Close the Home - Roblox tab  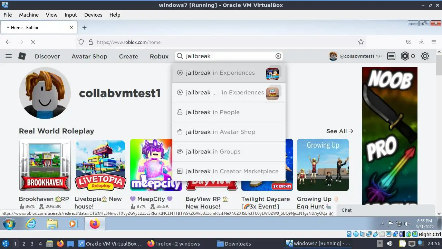pyautogui.click(x=72, y=27)
